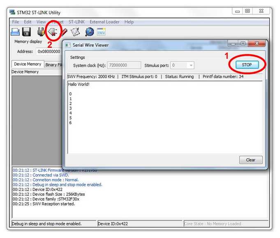Click log line 'Debug in sleep and stop mode enabled.'

(58, 185)
